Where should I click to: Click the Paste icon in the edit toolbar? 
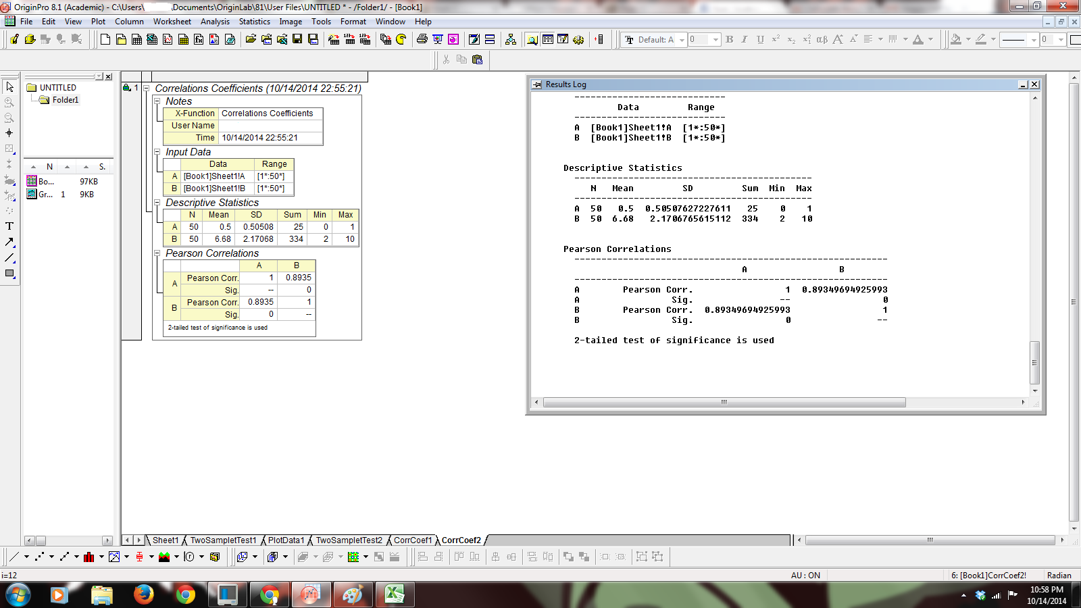(478, 59)
